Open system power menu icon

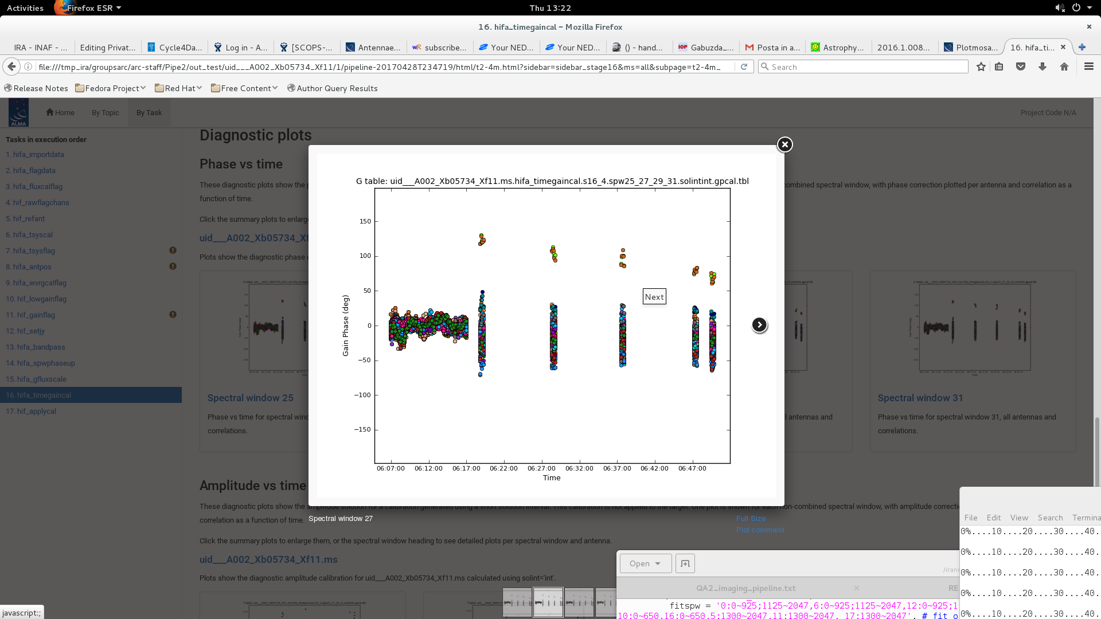pos(1076,7)
